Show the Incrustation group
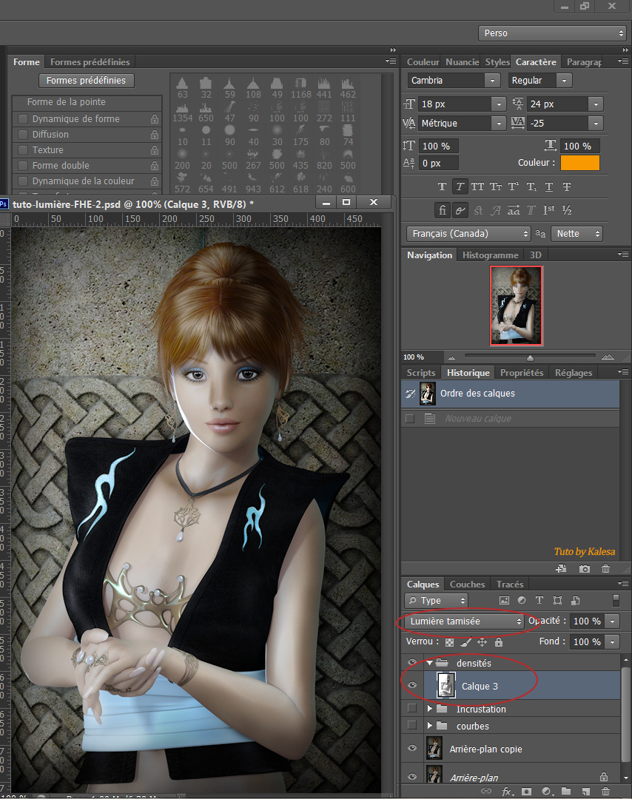This screenshot has height=799, width=632. click(412, 709)
